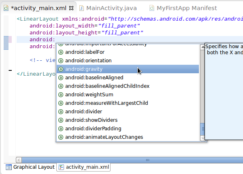Click the icon beside android:baselineAligned
Screen dimensions: 243x174
(x=61, y=78)
